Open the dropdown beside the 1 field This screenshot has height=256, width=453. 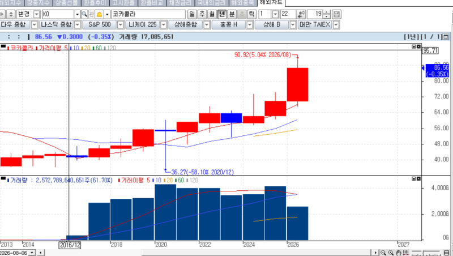click(x=275, y=14)
